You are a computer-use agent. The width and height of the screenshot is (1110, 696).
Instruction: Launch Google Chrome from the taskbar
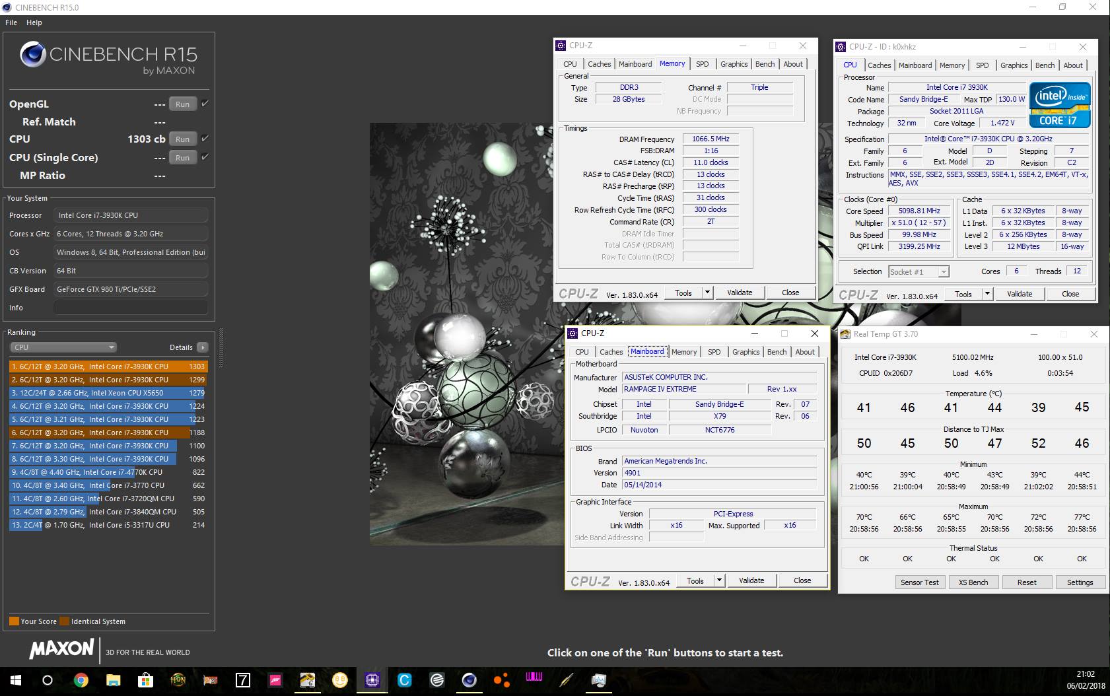(81, 679)
